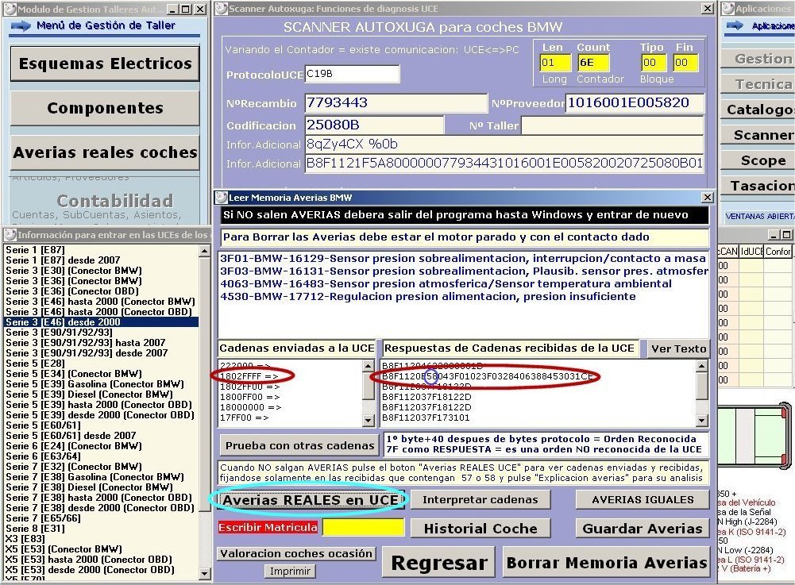Open Scope in the Aplicaciones panel
Viewport: 795px width, 585px height.
pyautogui.click(x=758, y=160)
